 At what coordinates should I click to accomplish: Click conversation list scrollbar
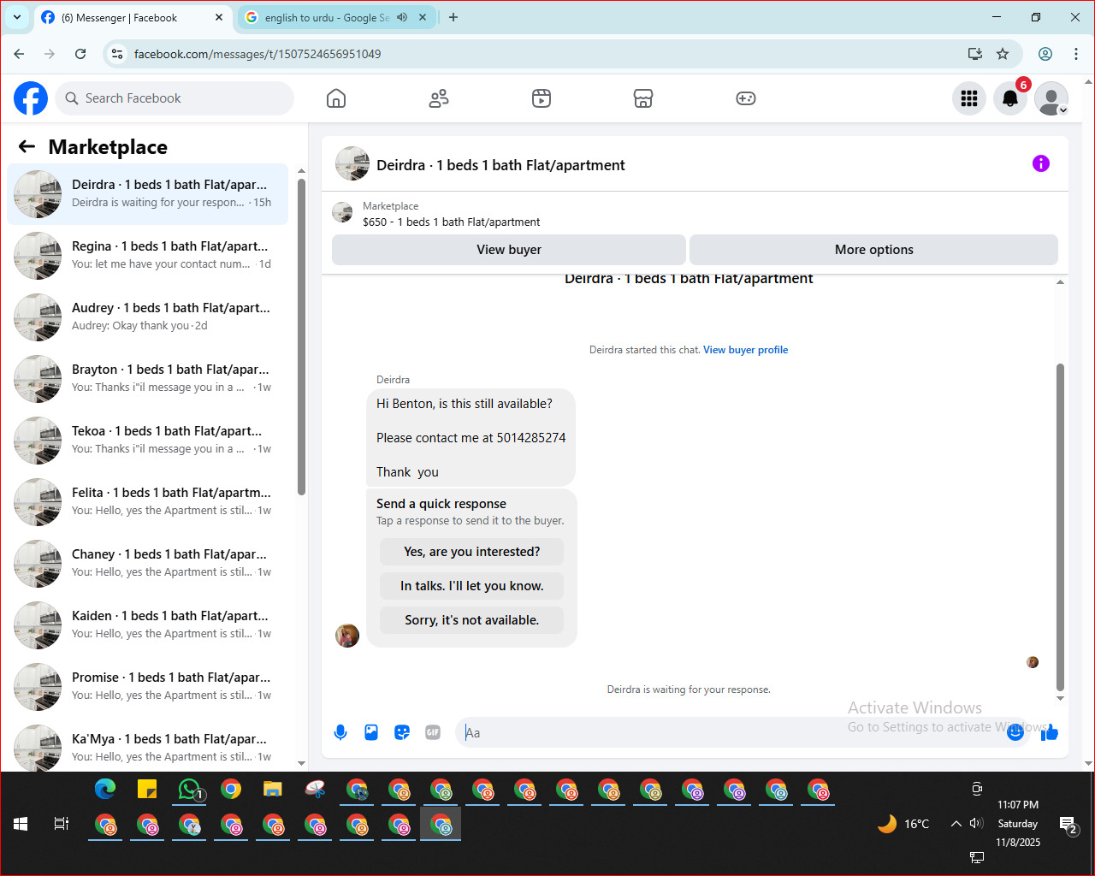pyautogui.click(x=301, y=336)
